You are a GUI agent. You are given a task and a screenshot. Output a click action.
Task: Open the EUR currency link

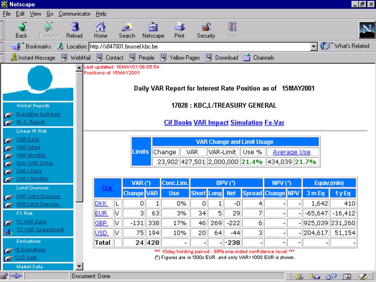point(101,213)
